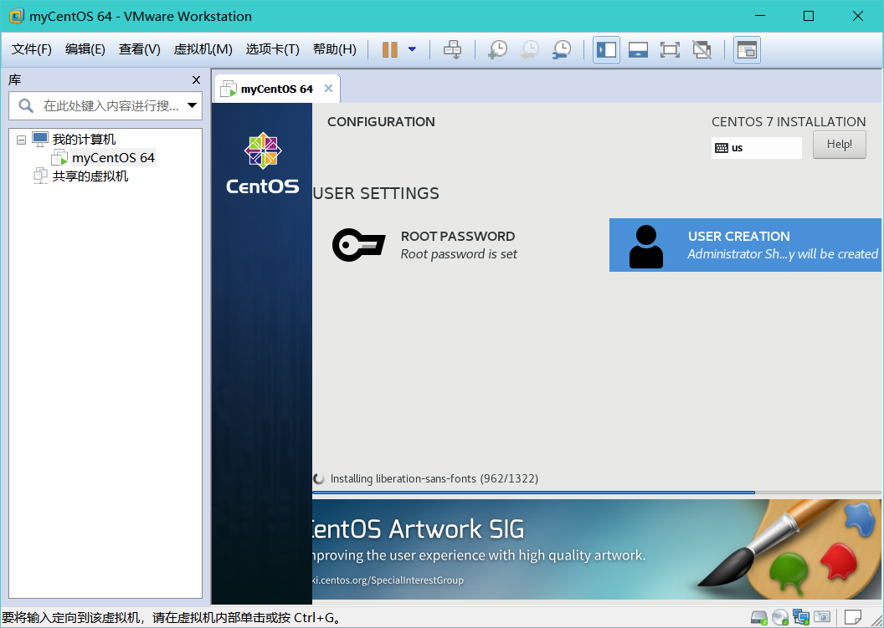
Task: Toggle the console view icon
Action: [x=747, y=49]
